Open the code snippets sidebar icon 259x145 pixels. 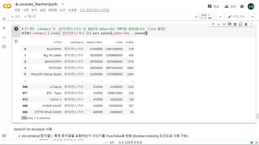4,37
